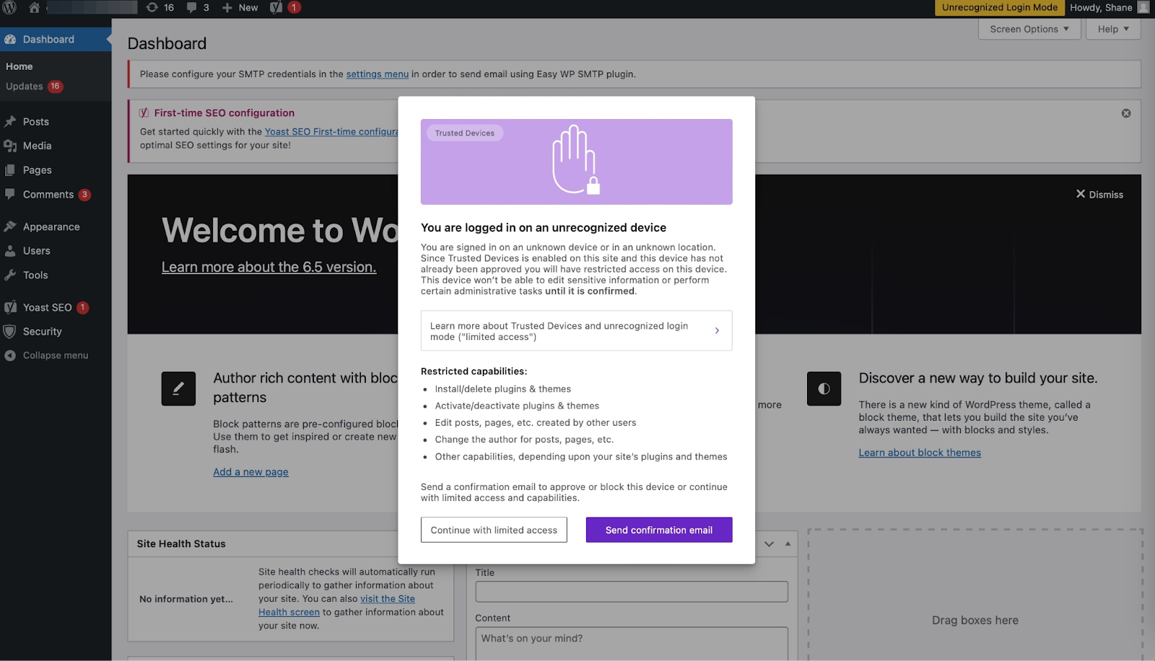
Task: Send confirmation email for this device
Action: point(658,530)
